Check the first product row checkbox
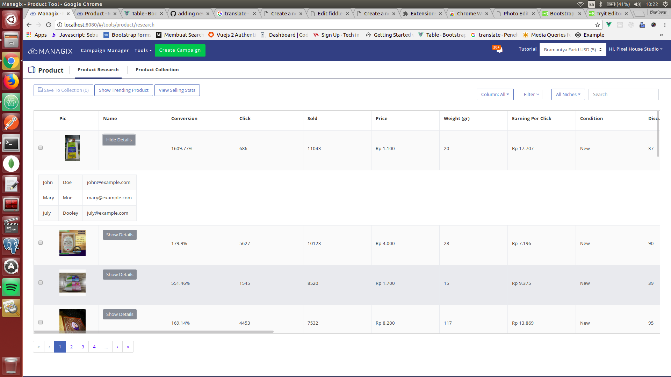This screenshot has height=377, width=671. coord(40,148)
